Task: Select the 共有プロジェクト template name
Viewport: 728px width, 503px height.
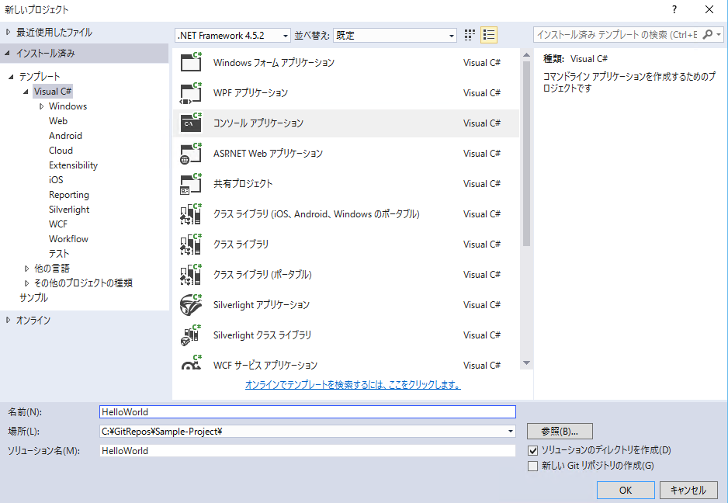Action: [243, 183]
